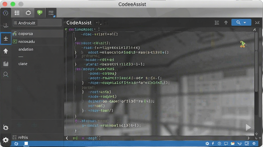Click the code line '-pone:-couoa)'

102,73
